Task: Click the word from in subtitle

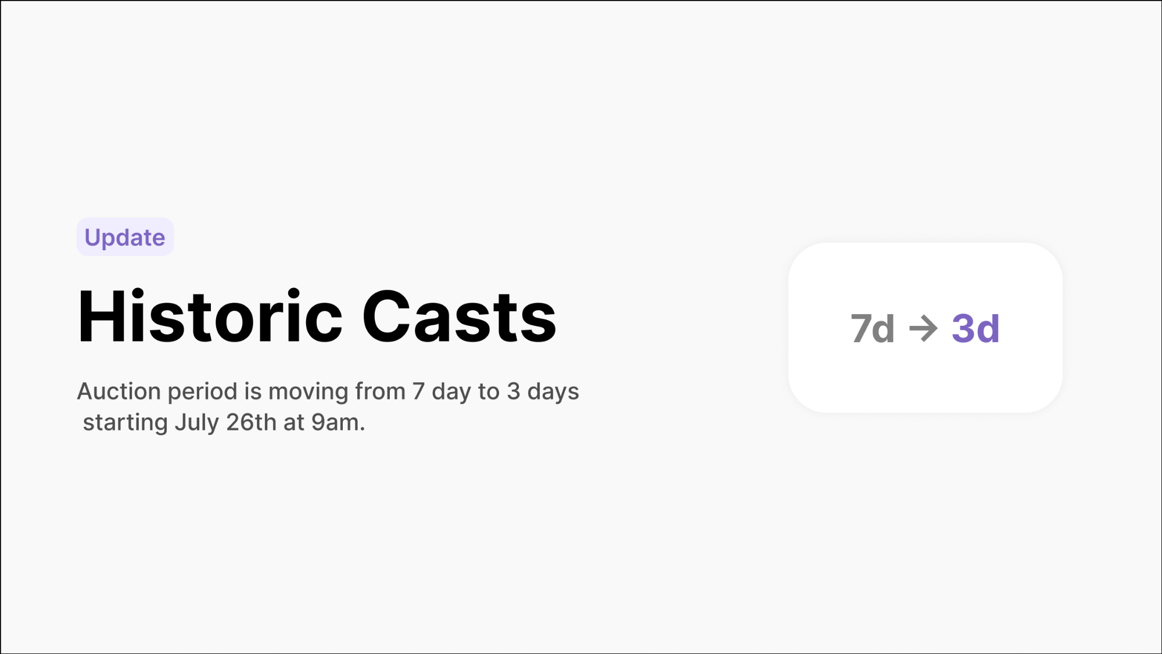Action: 380,391
